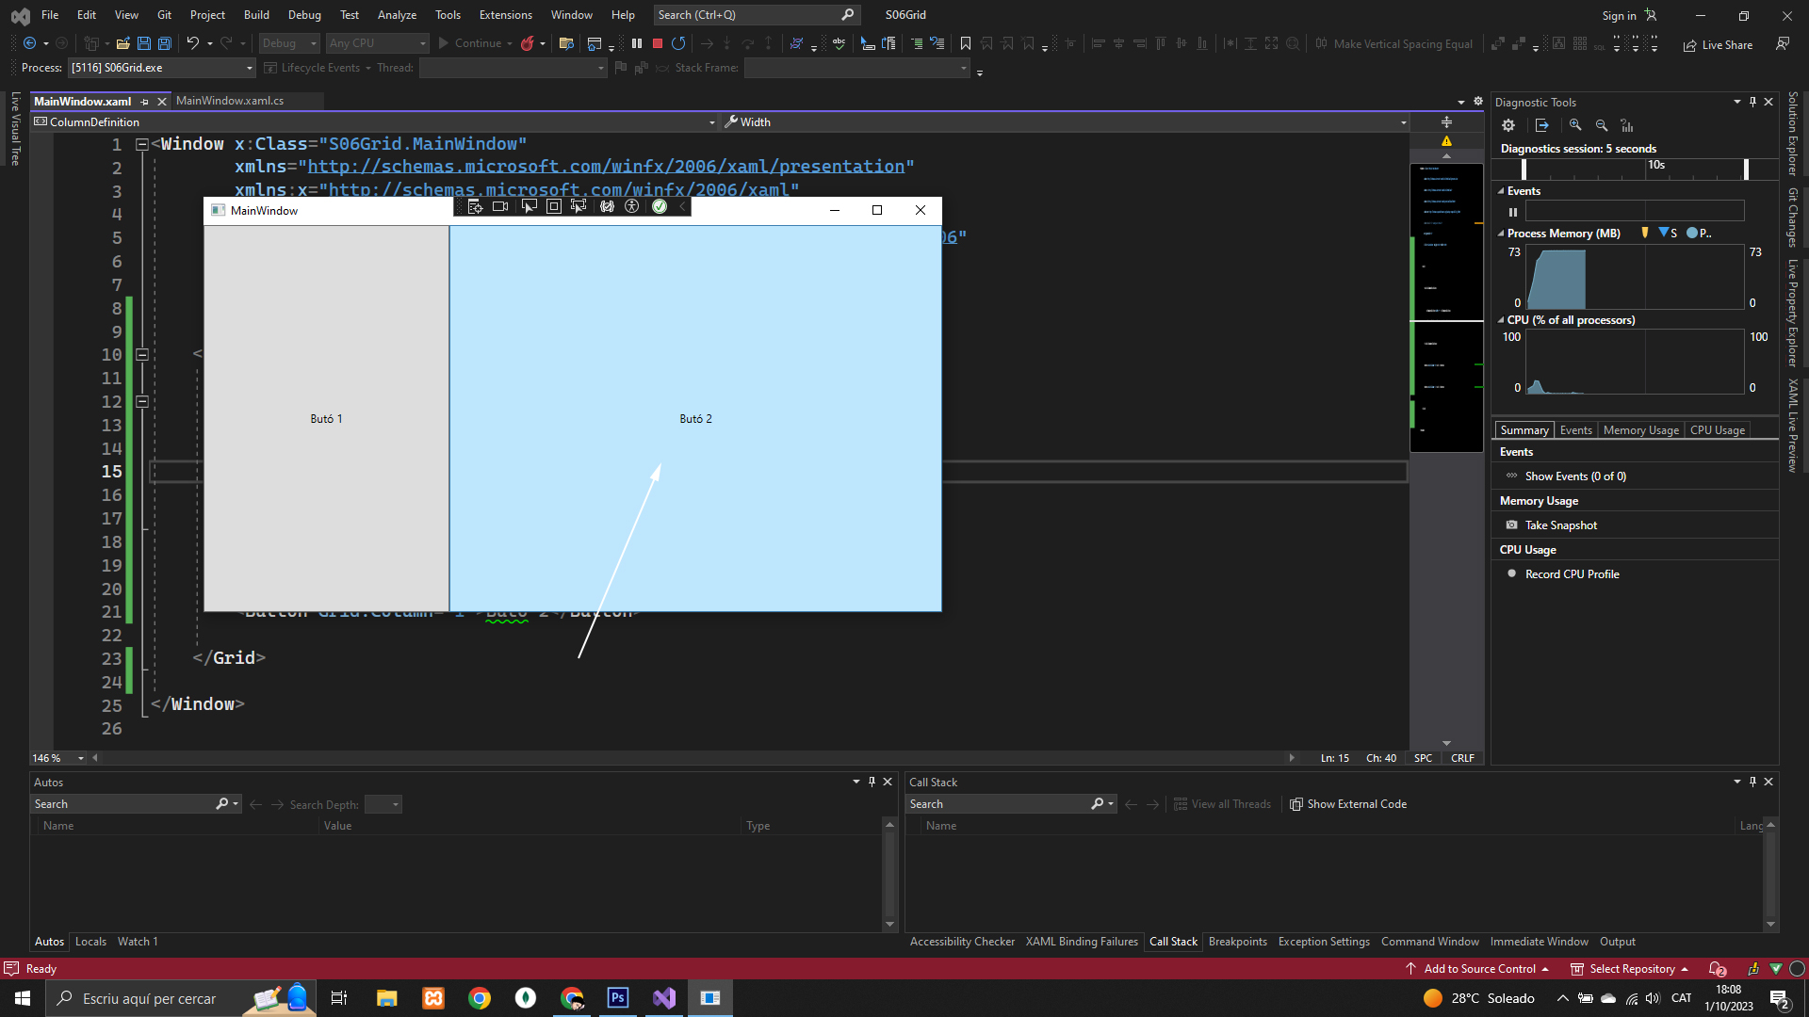Open the Process S06Grid.exe dropdown
The height and width of the screenshot is (1017, 1809).
coord(250,68)
